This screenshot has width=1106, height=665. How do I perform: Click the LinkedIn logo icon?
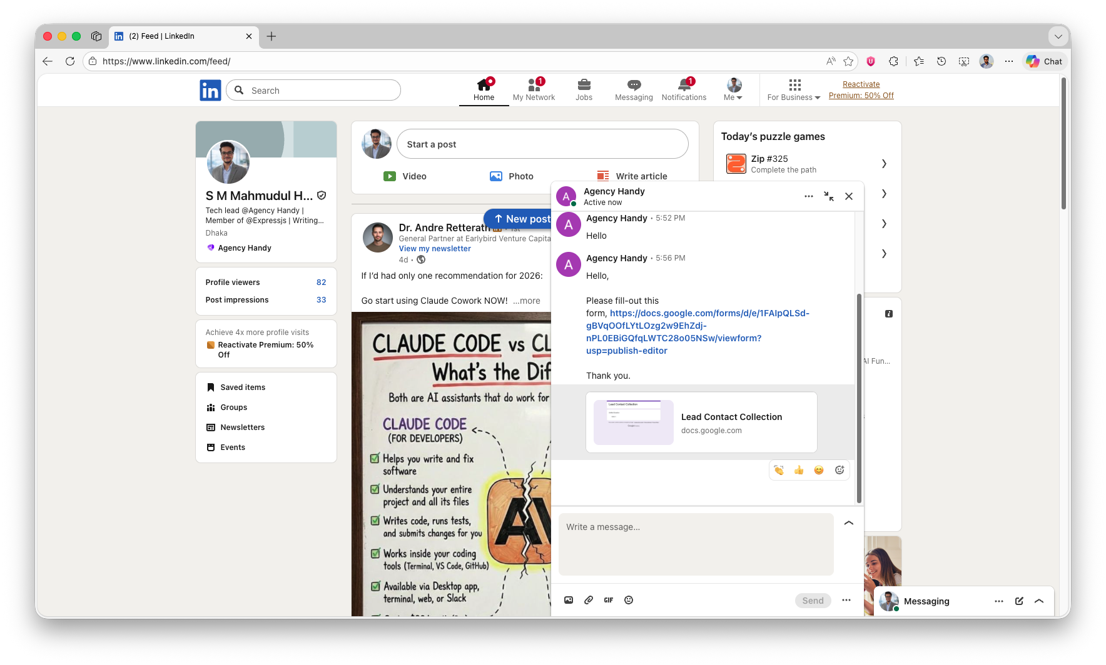tap(210, 91)
